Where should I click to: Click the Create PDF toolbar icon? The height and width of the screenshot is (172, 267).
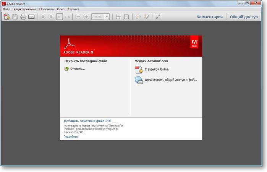(x=6, y=17)
